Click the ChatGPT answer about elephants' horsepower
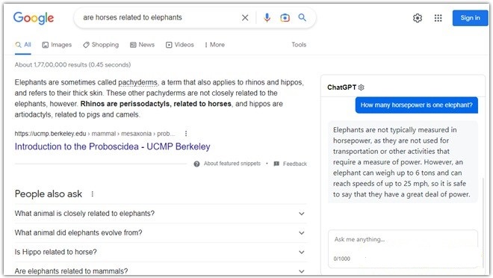Viewport: 493px width, 278px height. [403, 162]
